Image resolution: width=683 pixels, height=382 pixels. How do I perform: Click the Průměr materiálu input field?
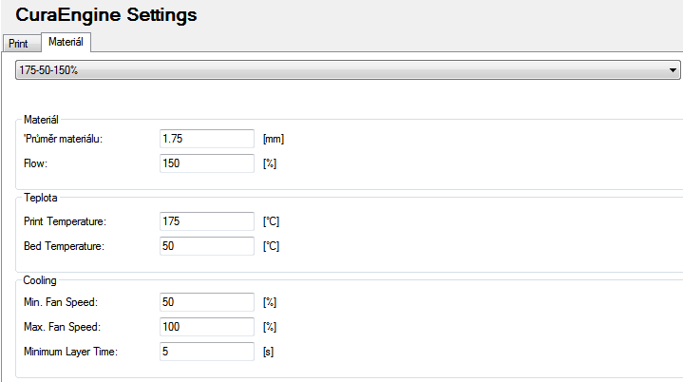click(x=208, y=139)
